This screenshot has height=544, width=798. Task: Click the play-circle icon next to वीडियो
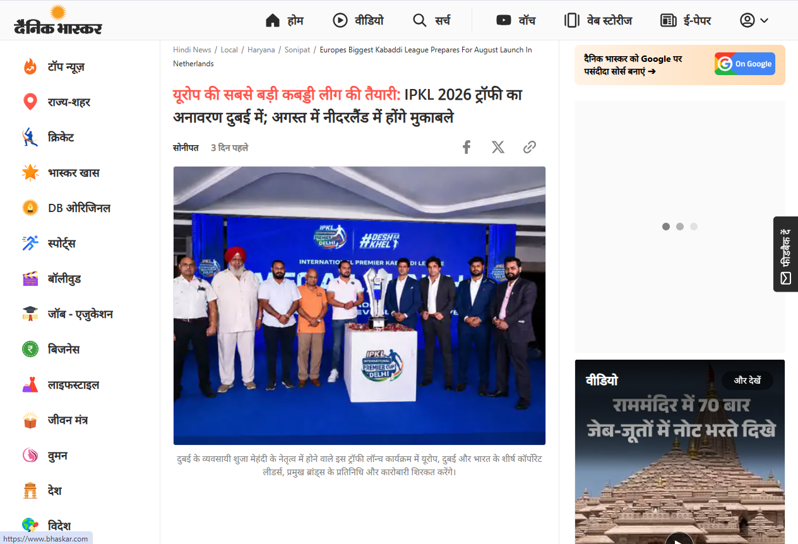click(340, 20)
